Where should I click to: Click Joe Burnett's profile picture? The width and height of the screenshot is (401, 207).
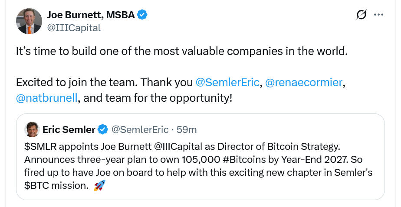[29, 21]
